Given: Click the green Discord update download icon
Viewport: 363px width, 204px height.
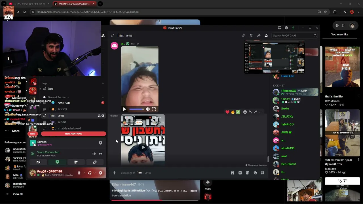Looking at the screenshot, I should point(293,28).
